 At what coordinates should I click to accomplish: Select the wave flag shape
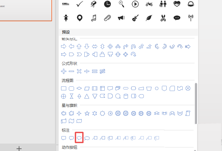71,121
